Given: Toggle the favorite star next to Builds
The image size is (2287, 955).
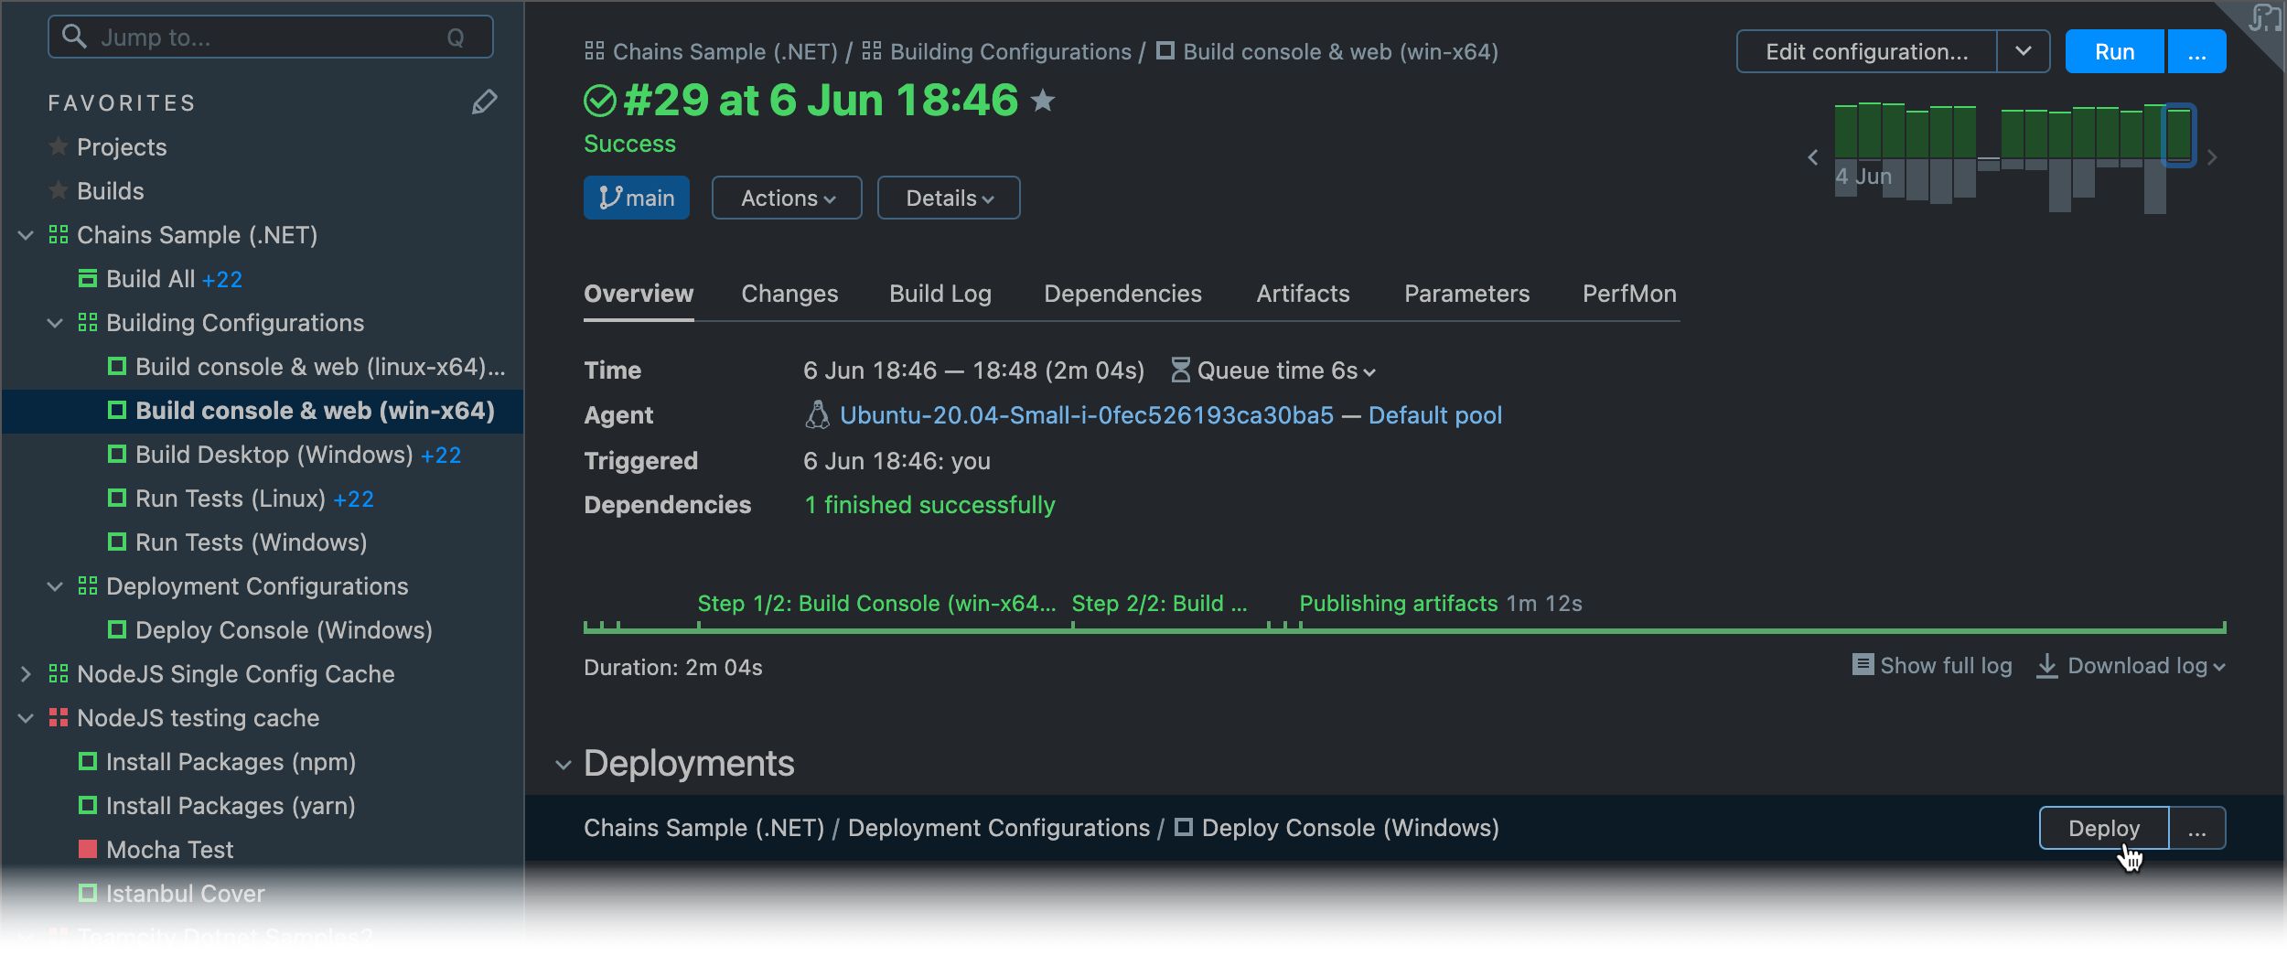Looking at the screenshot, I should tap(58, 190).
